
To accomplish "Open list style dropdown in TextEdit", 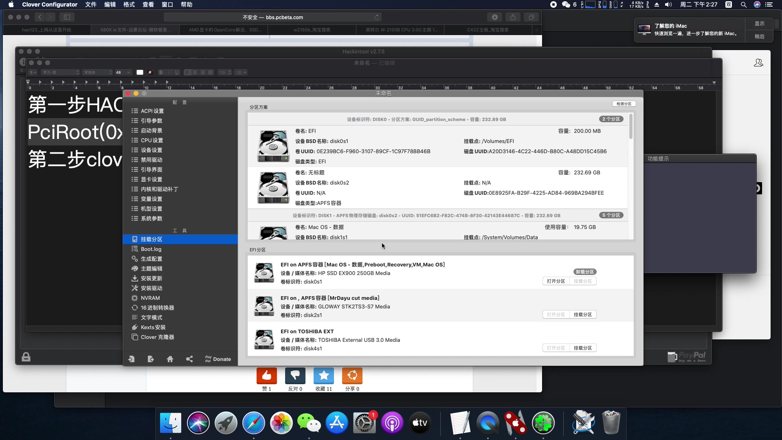I will tap(241, 73).
